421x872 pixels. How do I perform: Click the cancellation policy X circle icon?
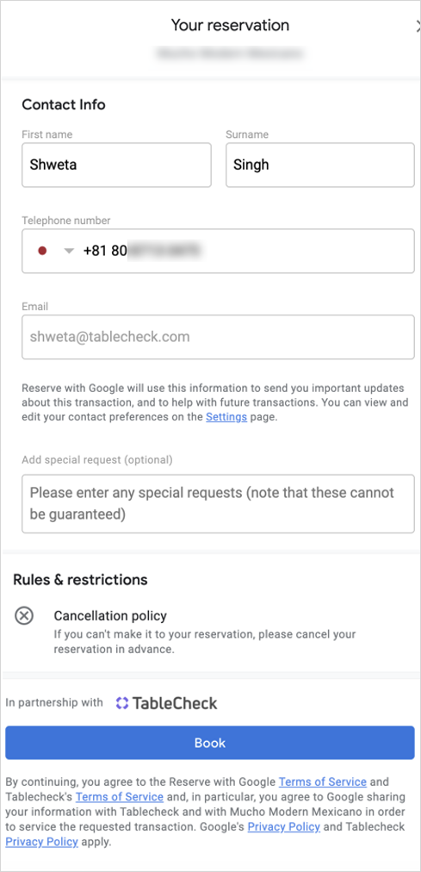tap(24, 616)
